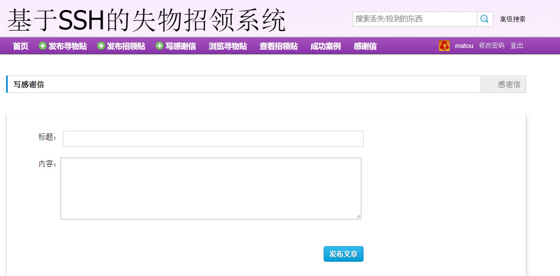Click the green plus icon beside 发布寻物贴
The height and width of the screenshot is (276, 560).
pyautogui.click(x=42, y=46)
